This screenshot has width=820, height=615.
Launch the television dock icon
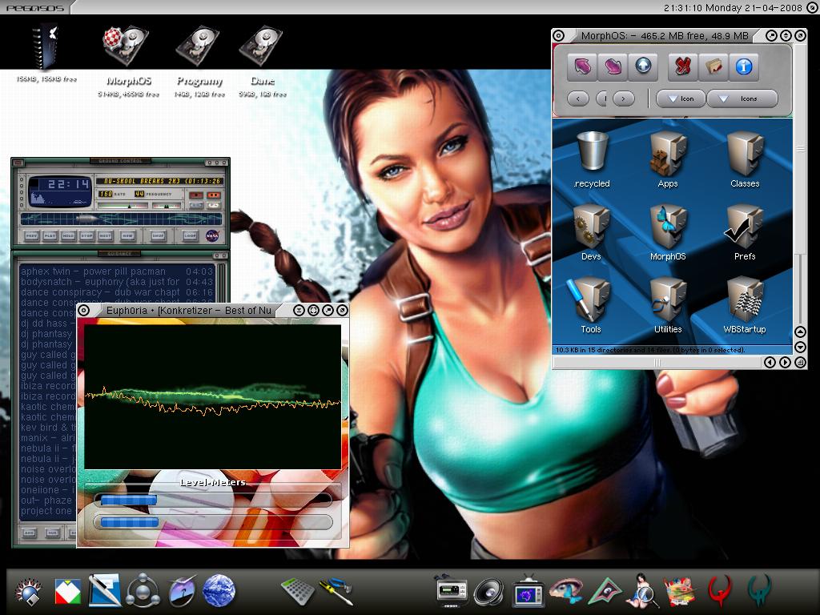(528, 592)
